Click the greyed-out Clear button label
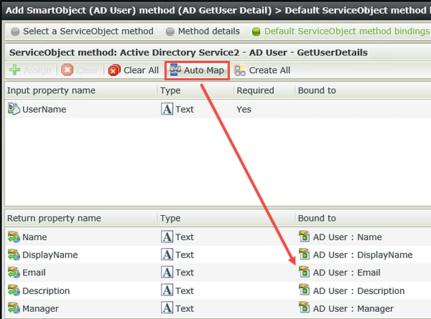The image size is (431, 319). click(x=87, y=70)
